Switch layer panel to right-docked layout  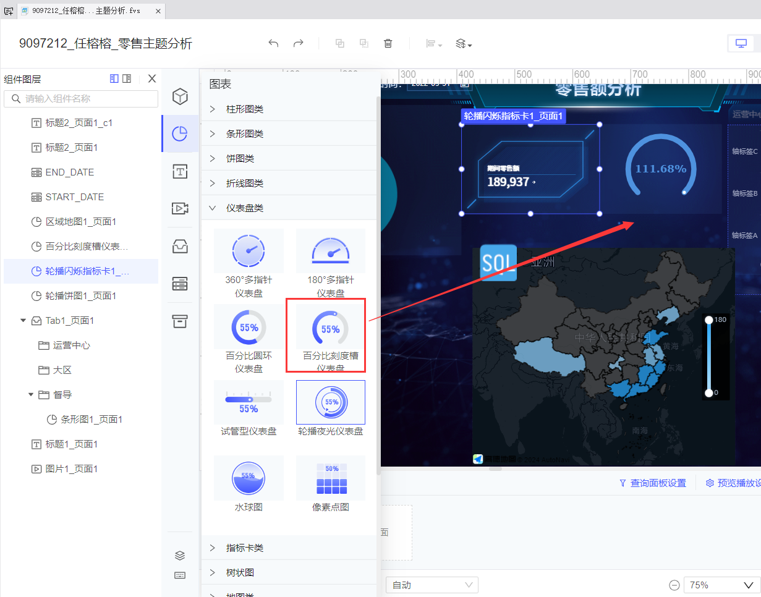127,78
